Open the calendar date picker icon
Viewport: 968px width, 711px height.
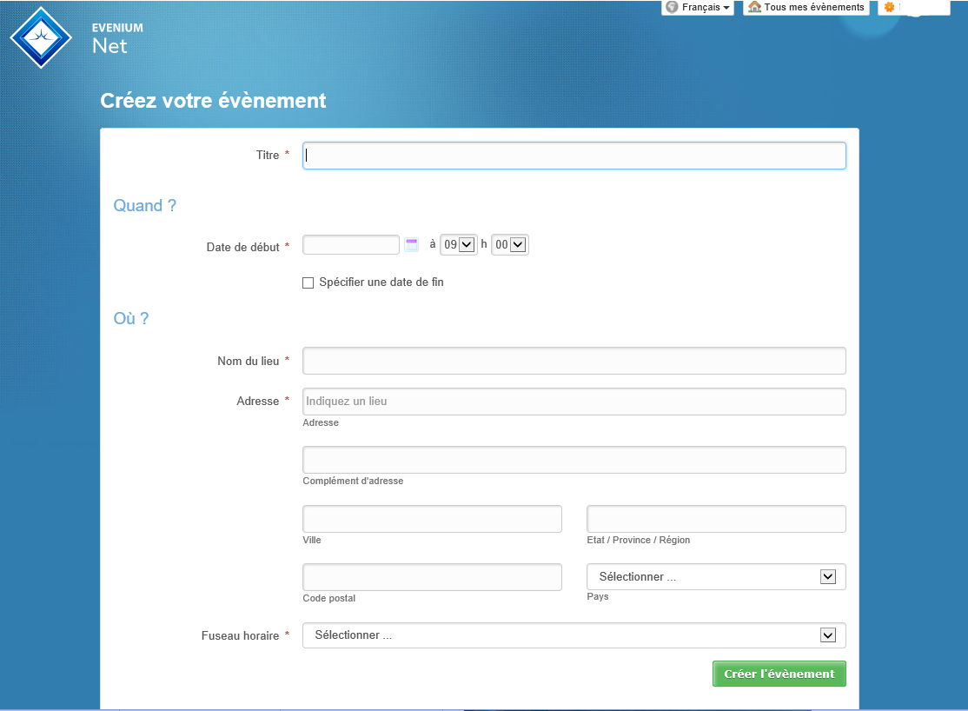coord(412,245)
